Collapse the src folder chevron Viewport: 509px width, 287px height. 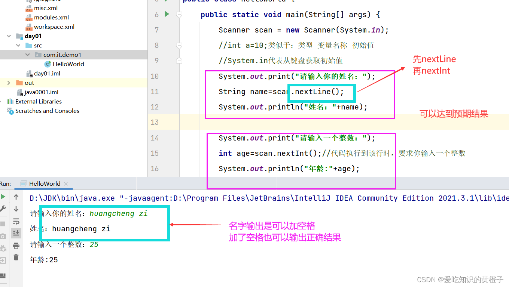pos(18,46)
